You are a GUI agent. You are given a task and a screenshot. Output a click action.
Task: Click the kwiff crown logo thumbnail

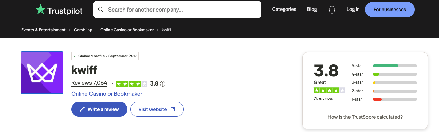coord(42,73)
